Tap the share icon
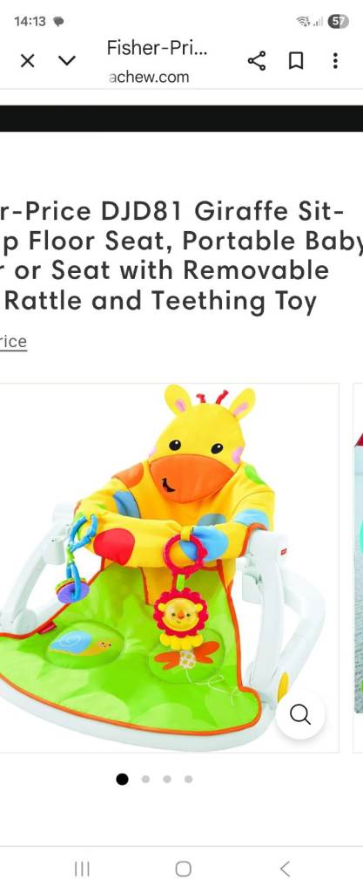Screen dimensions: 363x893 coord(257,60)
